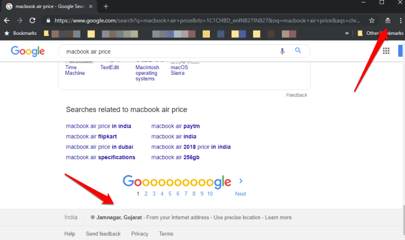Click Use precise location link
The height and width of the screenshot is (240, 405).
pos(237,217)
